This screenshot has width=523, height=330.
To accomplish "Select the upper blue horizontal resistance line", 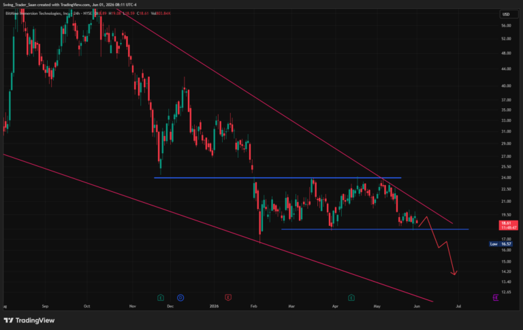I will pyautogui.click(x=278, y=178).
